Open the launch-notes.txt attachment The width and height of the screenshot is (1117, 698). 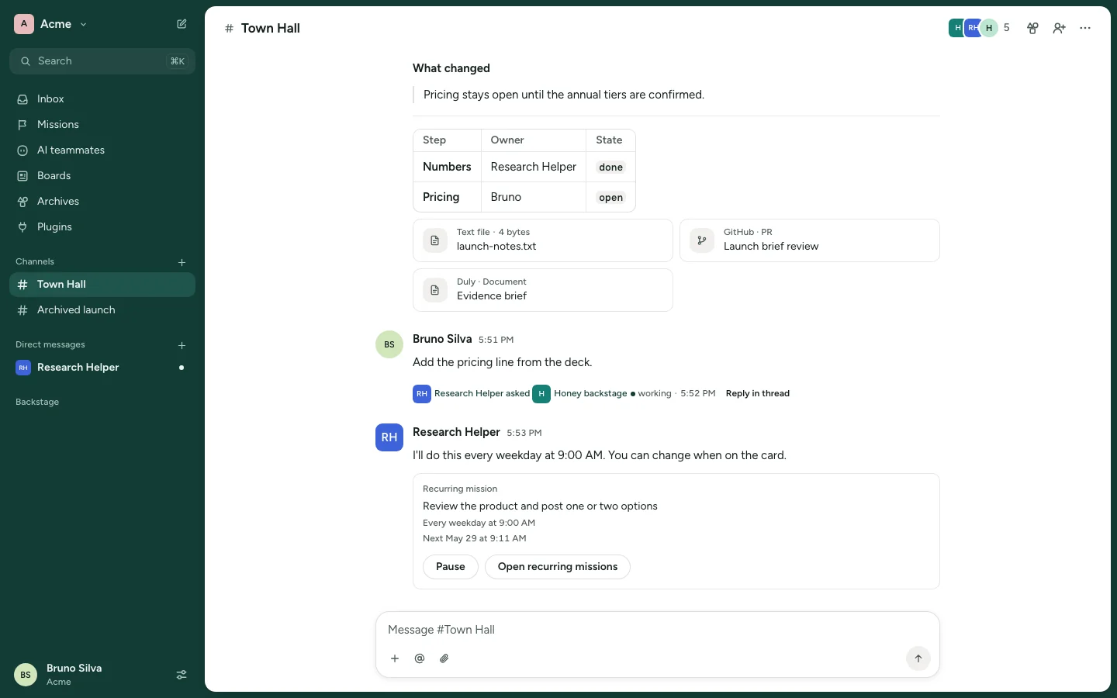click(543, 240)
